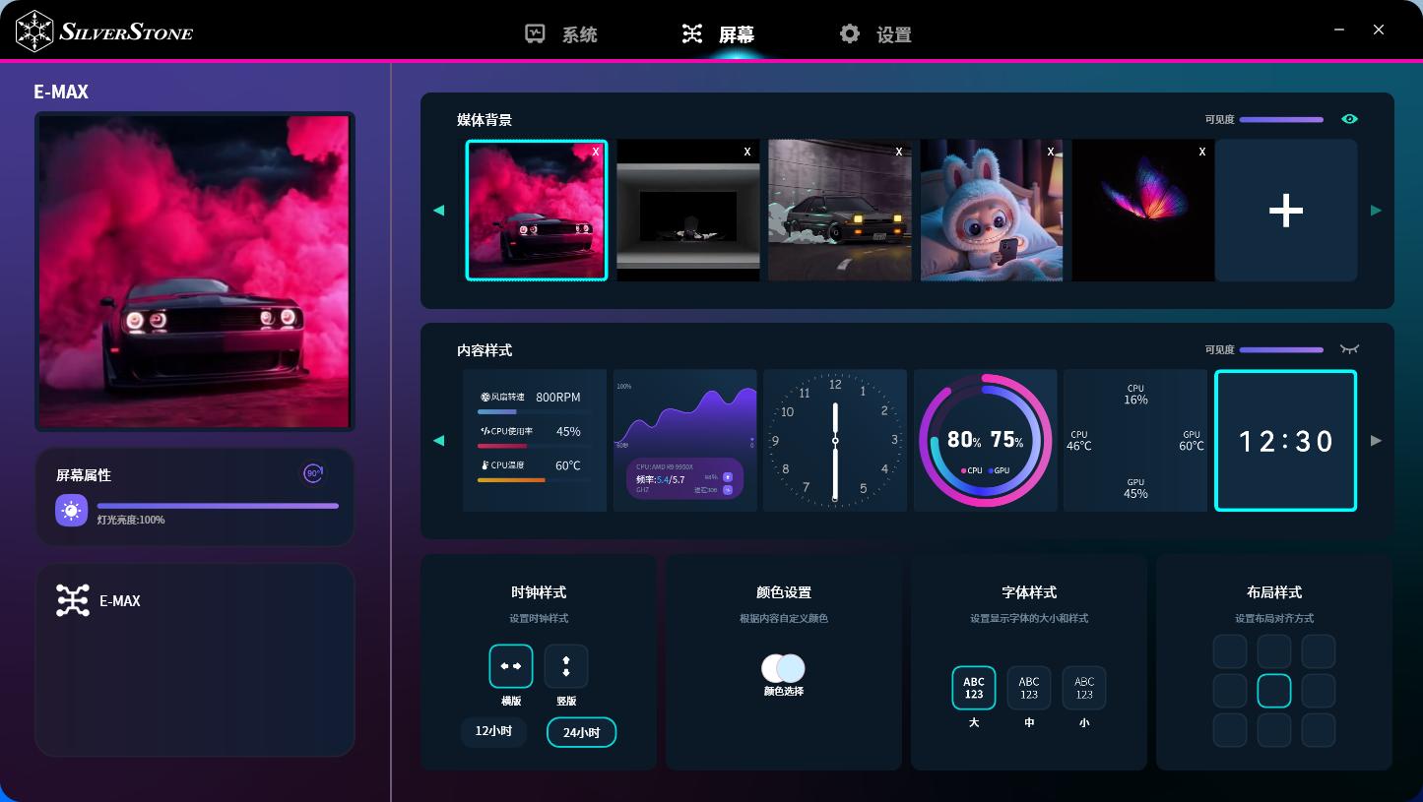Align layout to top-center cell
This screenshot has height=802, width=1423.
1274,651
